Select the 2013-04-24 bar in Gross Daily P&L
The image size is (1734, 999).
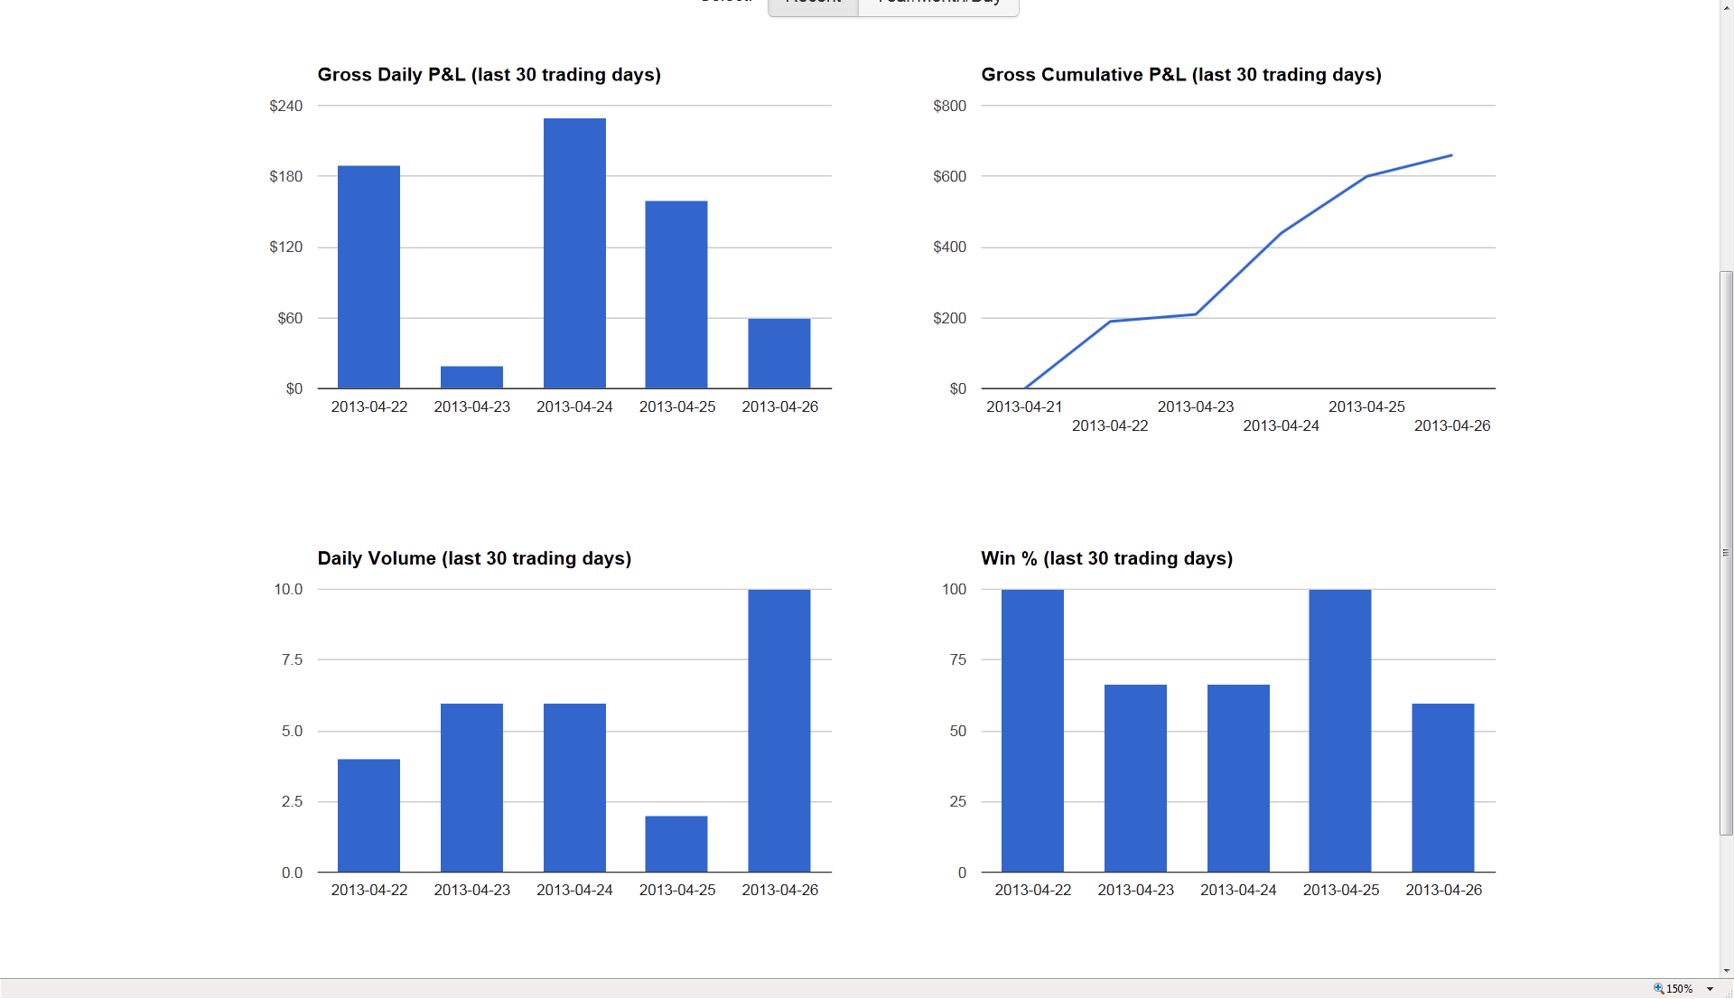coord(574,254)
